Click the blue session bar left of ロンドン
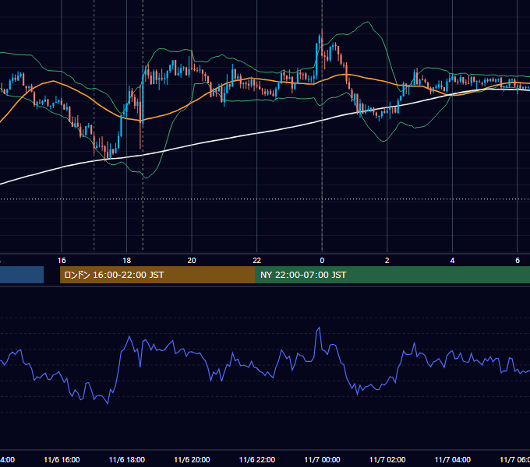This screenshot has width=530, height=467. (x=22, y=275)
